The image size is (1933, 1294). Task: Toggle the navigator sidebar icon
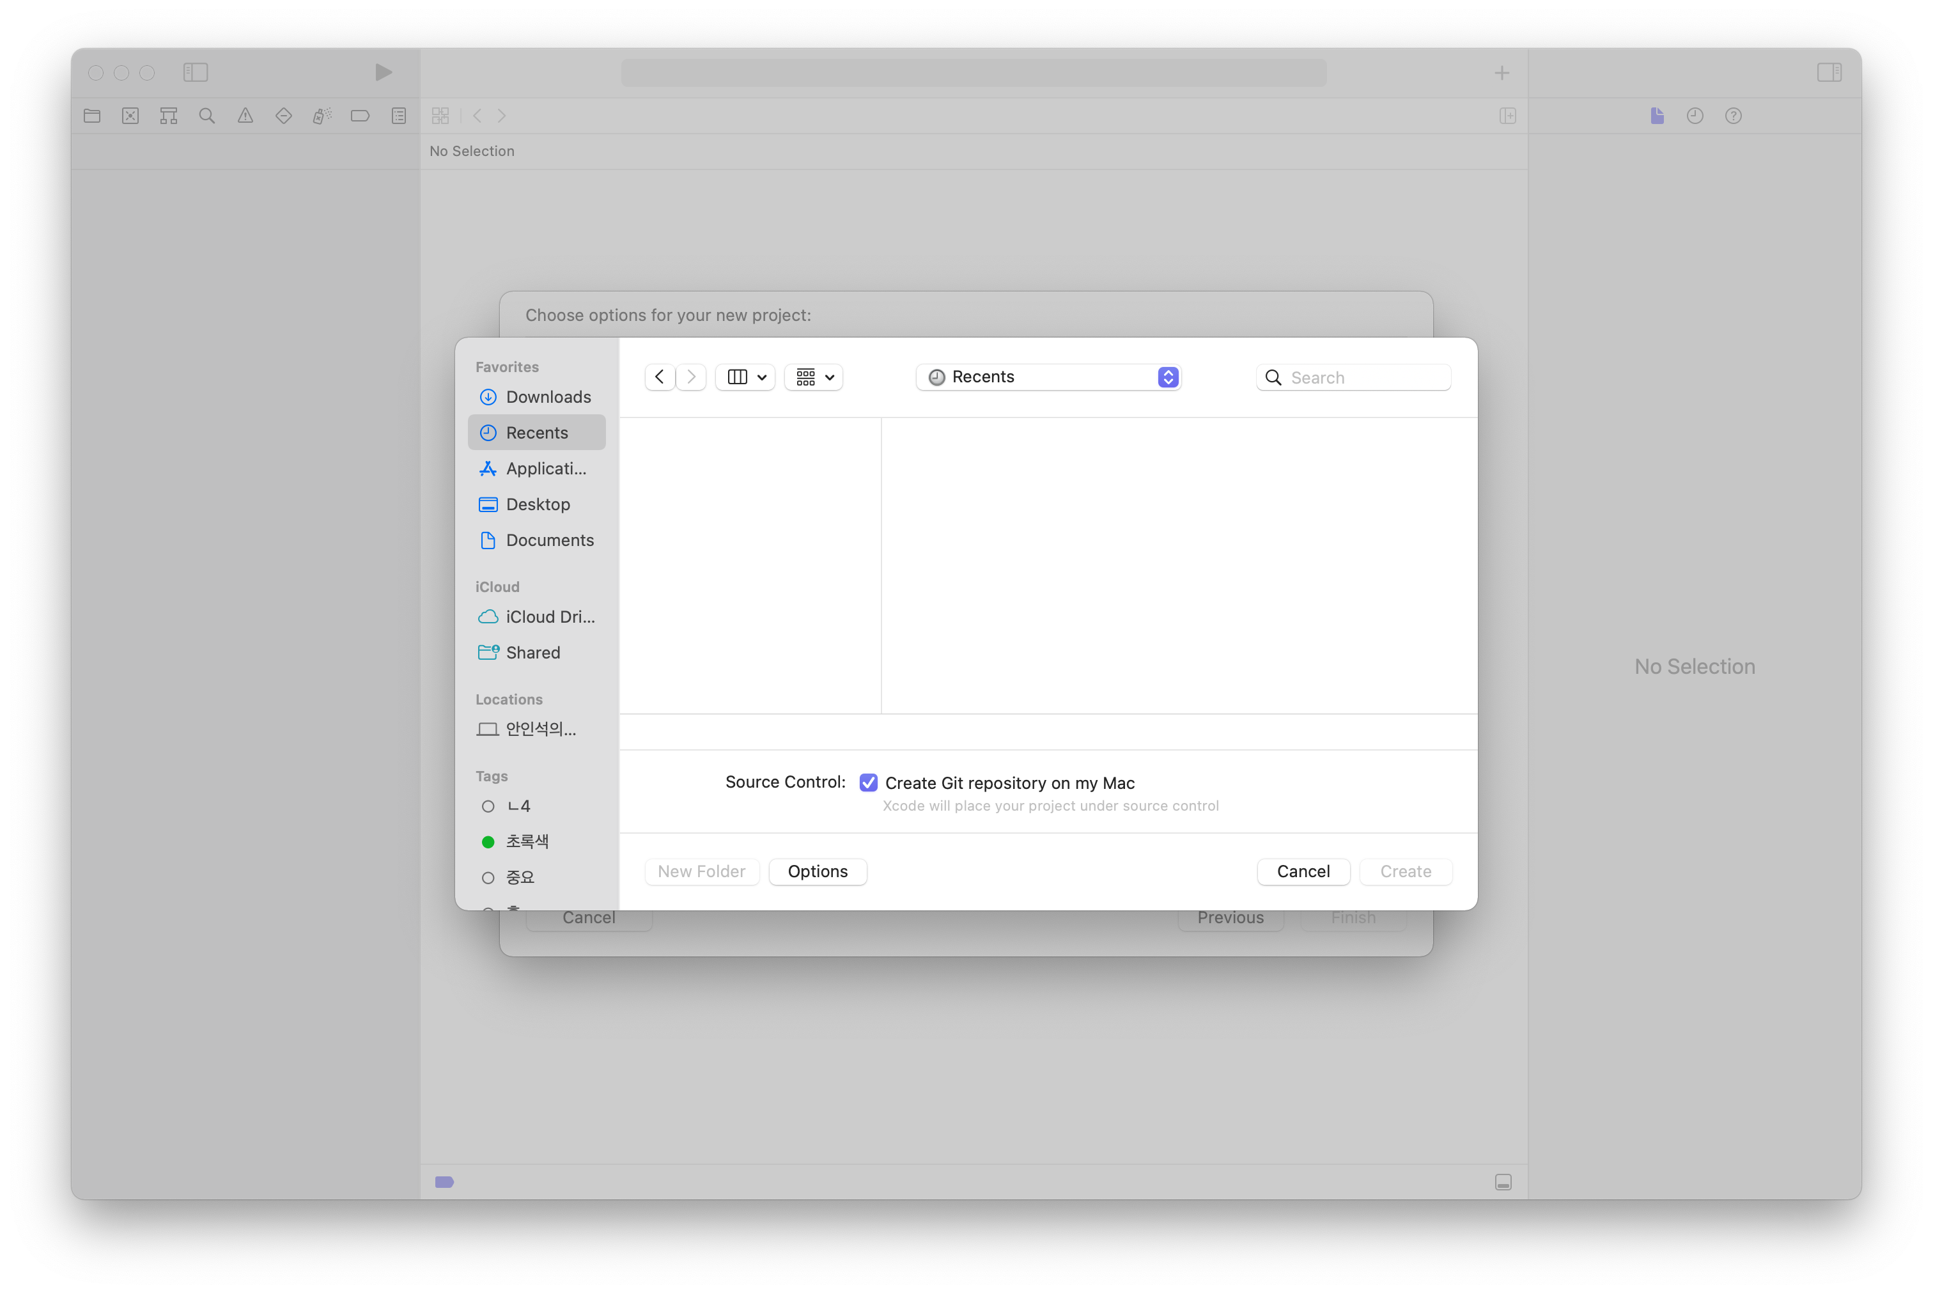(196, 73)
